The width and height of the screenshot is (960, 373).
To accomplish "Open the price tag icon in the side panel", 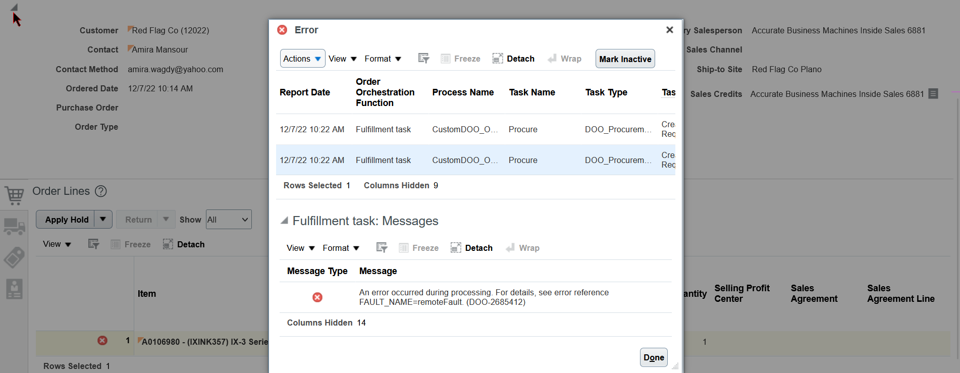I will (14, 257).
